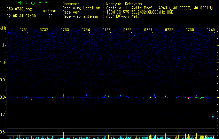Click the 0733 time marker
The height and width of the screenshot is (139, 219).
[x=65, y=30]
